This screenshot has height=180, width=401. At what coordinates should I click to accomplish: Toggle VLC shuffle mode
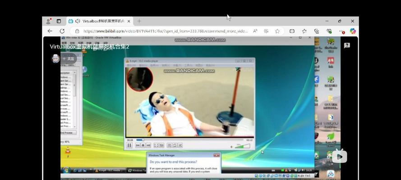tap(180, 145)
